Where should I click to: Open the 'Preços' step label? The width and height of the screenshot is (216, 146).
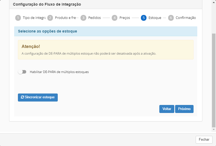point(125,18)
